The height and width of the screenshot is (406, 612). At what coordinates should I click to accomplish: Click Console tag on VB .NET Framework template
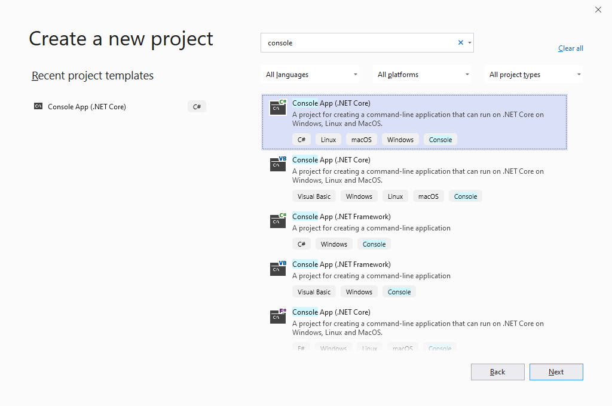pyautogui.click(x=399, y=292)
